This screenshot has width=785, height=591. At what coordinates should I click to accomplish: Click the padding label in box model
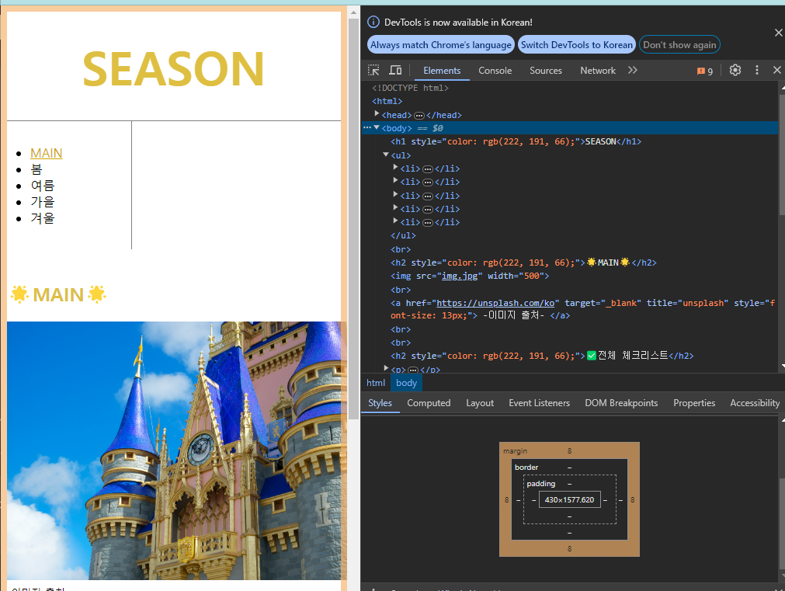[x=540, y=484]
